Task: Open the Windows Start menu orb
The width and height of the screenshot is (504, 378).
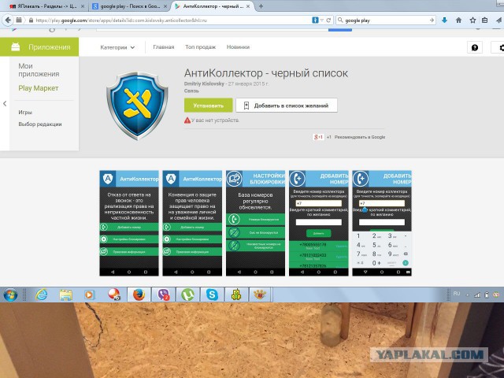Action: (10, 295)
